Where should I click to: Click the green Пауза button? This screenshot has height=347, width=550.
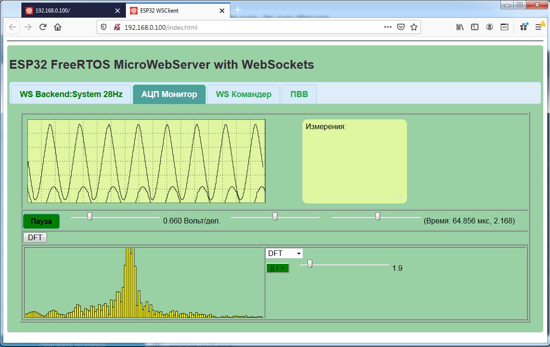tap(41, 222)
